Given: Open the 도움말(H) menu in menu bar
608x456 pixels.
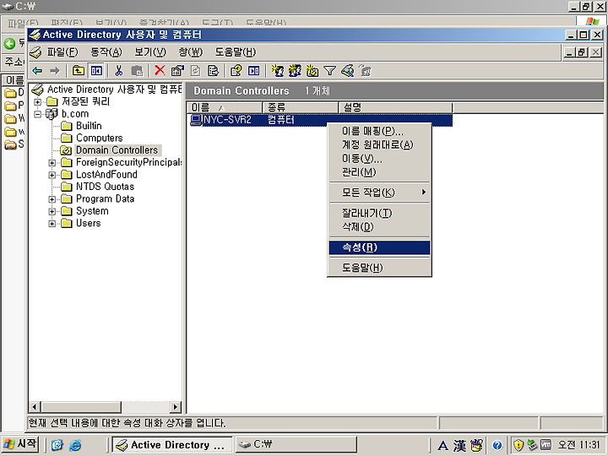Looking at the screenshot, I should [236, 52].
